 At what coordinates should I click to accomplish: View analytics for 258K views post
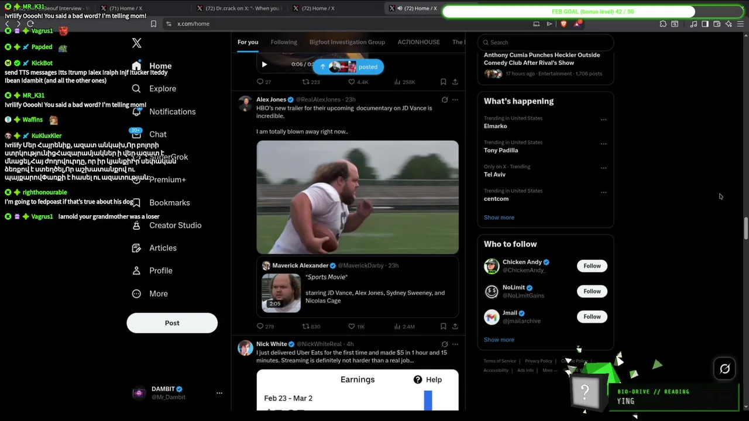(404, 82)
